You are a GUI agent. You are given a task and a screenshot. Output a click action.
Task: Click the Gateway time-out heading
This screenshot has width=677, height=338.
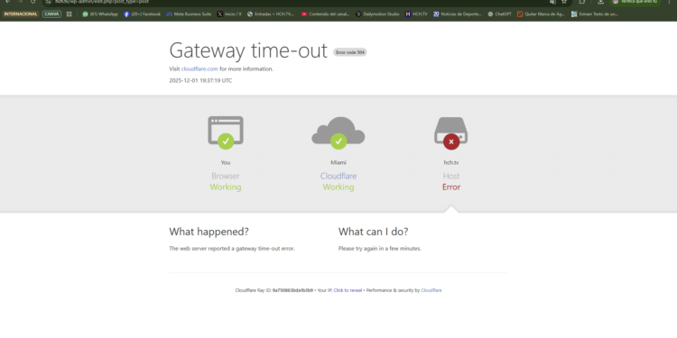pyautogui.click(x=248, y=50)
